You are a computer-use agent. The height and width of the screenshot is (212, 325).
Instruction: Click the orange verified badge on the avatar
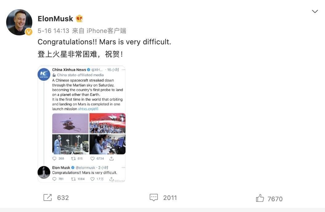(29, 32)
